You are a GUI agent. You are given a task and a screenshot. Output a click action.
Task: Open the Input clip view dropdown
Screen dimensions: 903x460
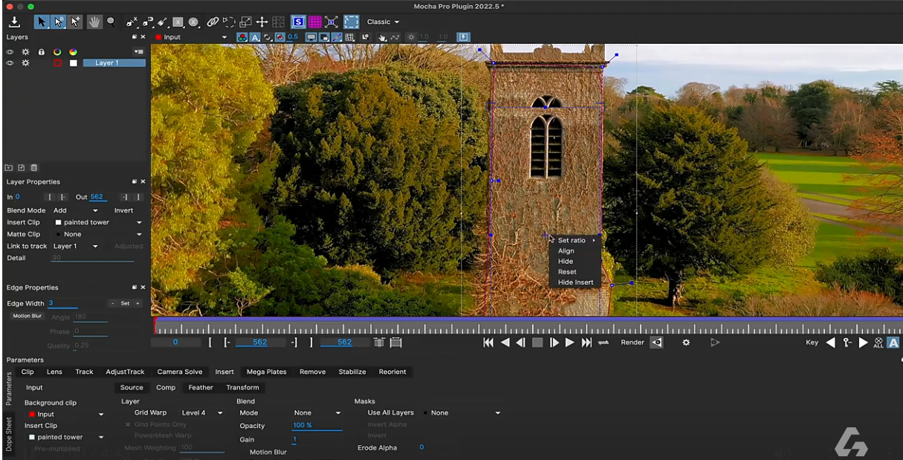coord(191,37)
